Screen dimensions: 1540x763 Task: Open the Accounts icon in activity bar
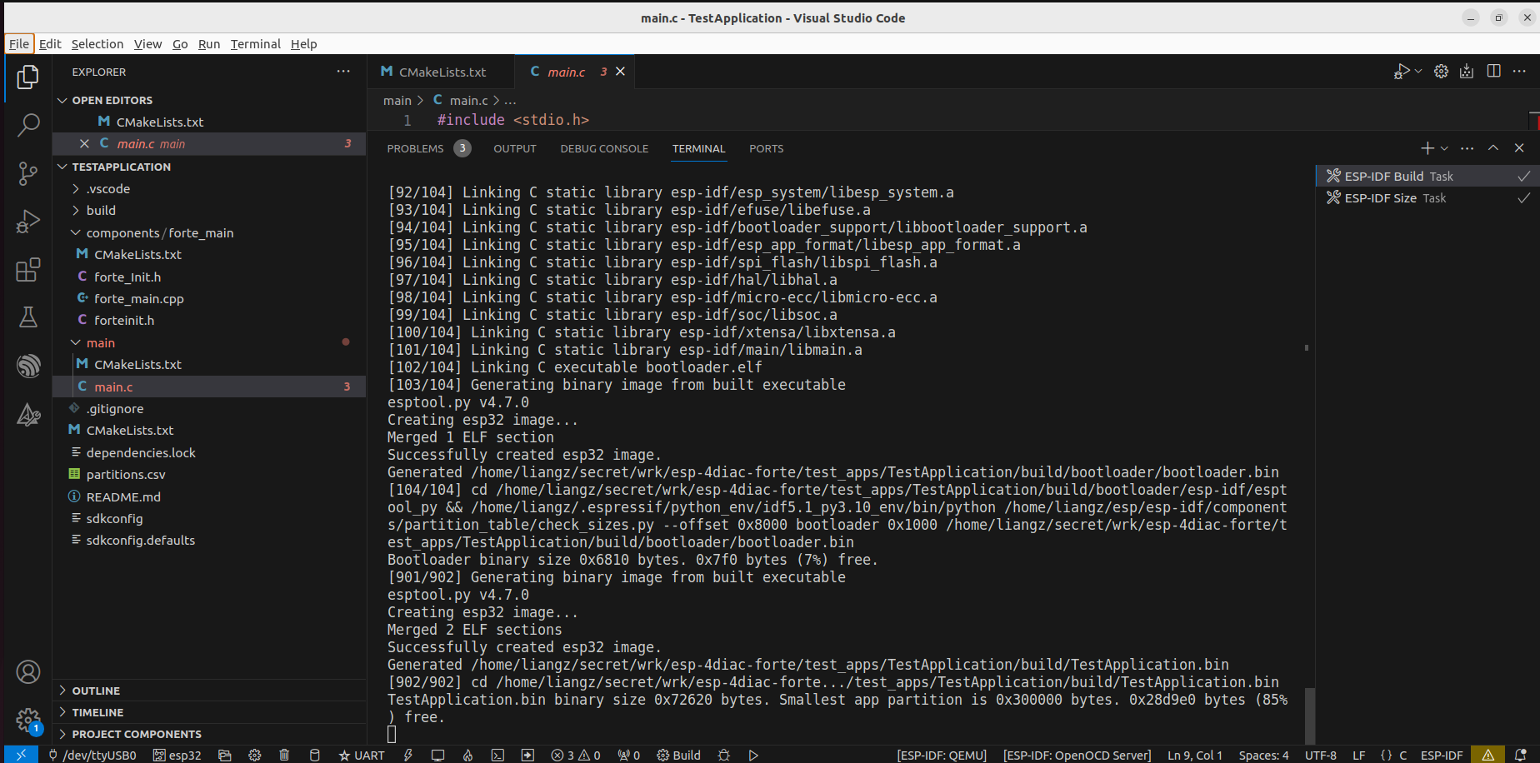click(x=27, y=672)
